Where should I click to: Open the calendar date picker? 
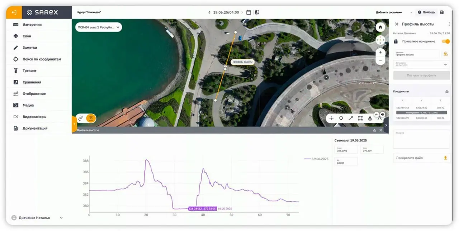pyautogui.click(x=249, y=12)
